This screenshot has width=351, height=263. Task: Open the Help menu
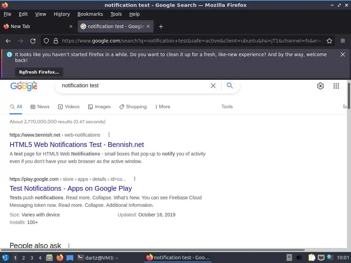134,14
